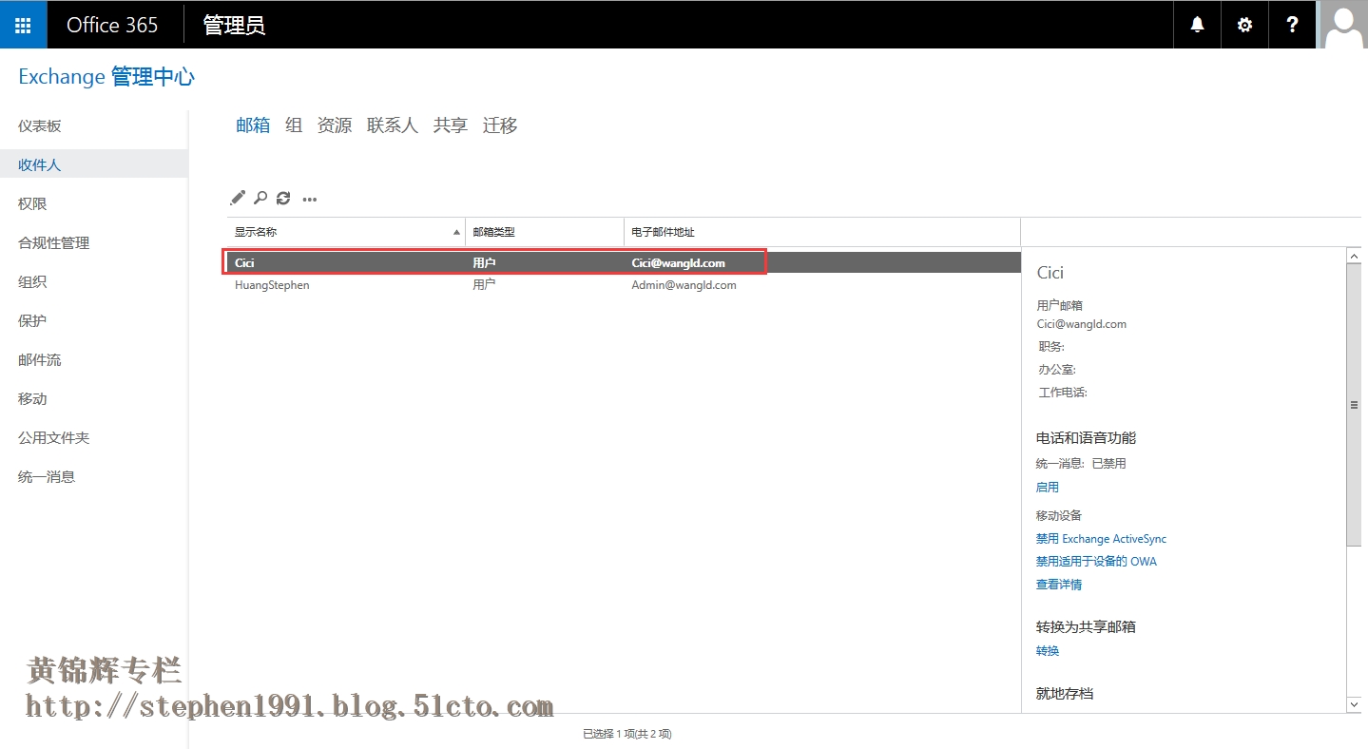Viewport: 1368px width, 749px height.
Task: Sort by 电子邮件地址 column header
Action: 822,232
